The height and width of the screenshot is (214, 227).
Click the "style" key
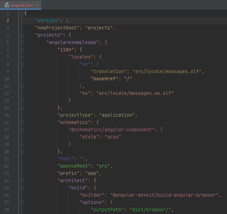tap(89, 137)
